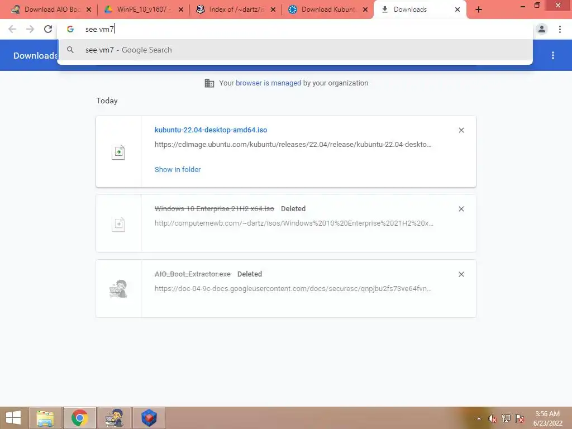Screen dimensions: 572x429
Task: Click the address bar with 'see vm7'
Action: pos(295,29)
